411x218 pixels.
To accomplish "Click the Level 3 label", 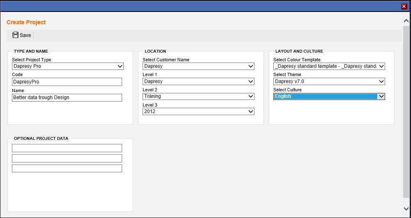I will pyautogui.click(x=150, y=105).
